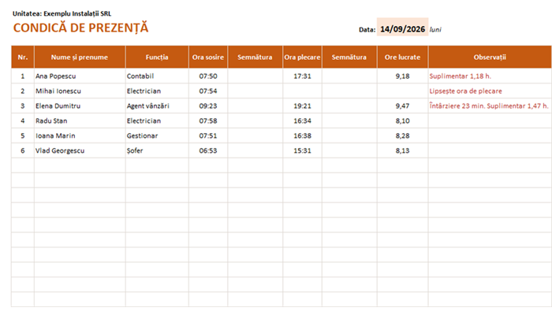Select the Observații column header
The width and height of the screenshot is (552, 315).
[x=490, y=57]
